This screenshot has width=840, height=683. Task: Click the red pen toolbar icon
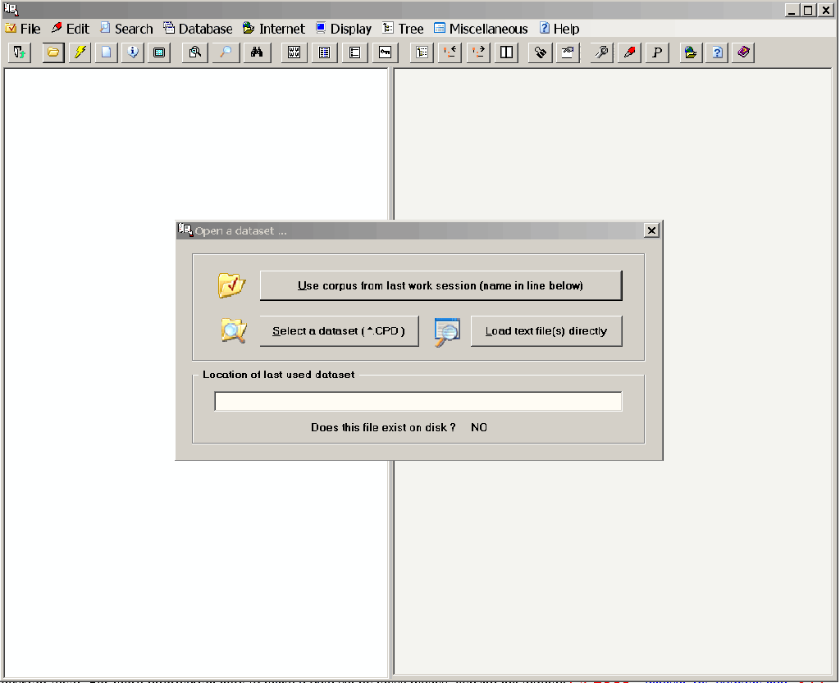pos(629,52)
